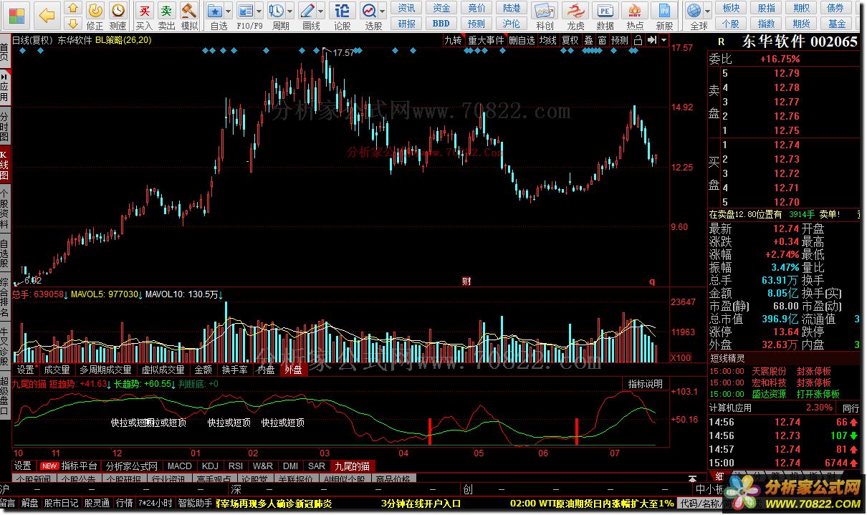Click the 陆港 button

coord(512,8)
